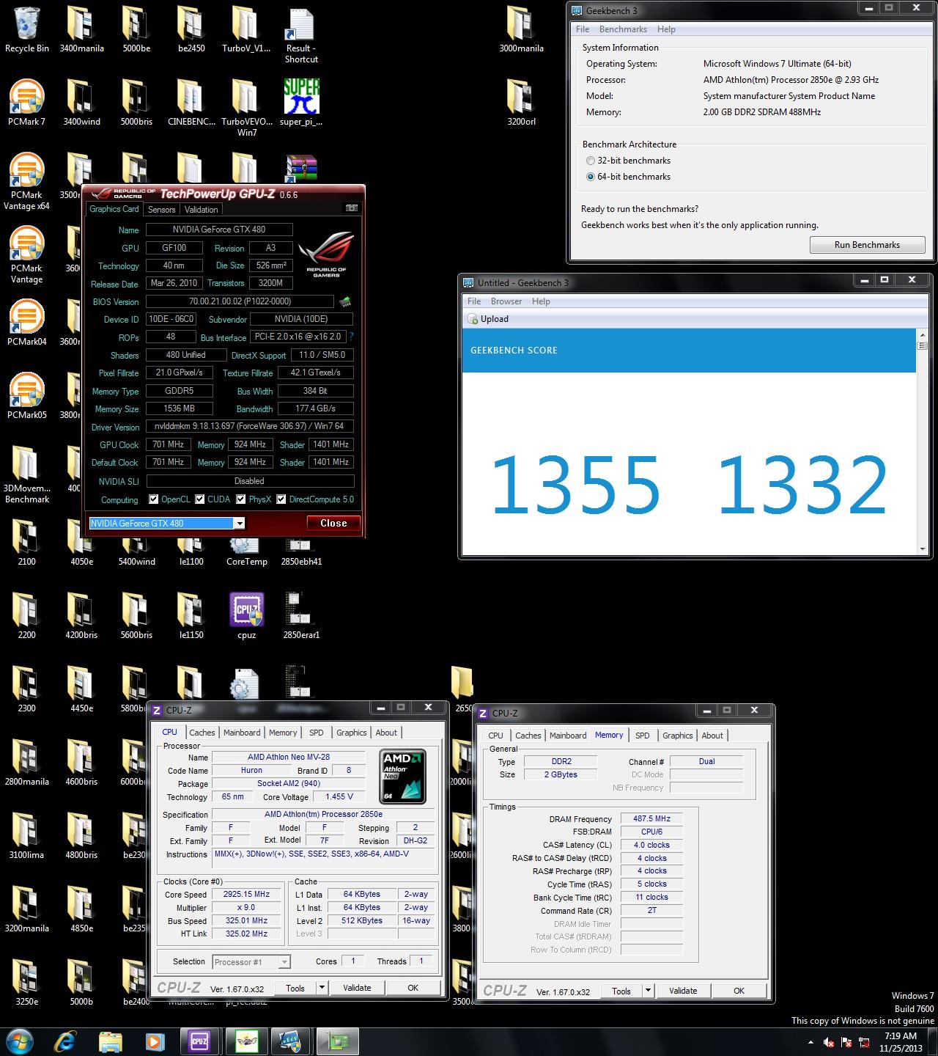Screen dimensions: 938x1056
Task: Select the 3200orl folder icon
Action: 521,103
